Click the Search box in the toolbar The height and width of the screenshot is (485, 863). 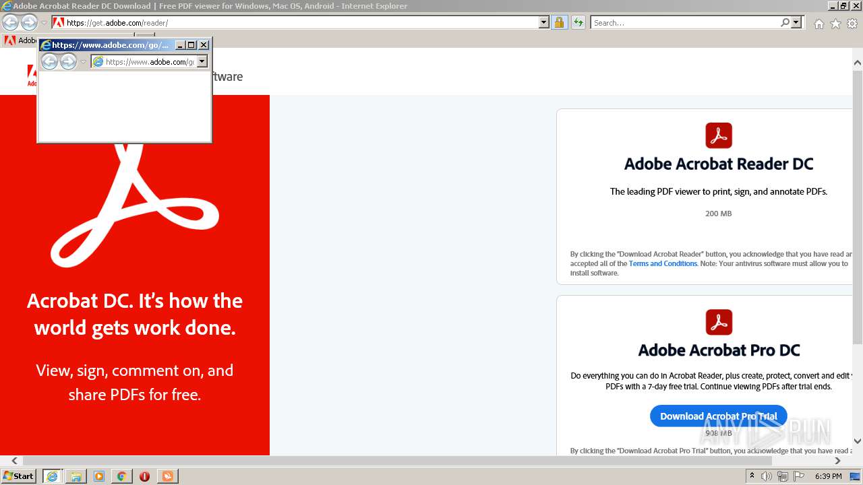685,22
